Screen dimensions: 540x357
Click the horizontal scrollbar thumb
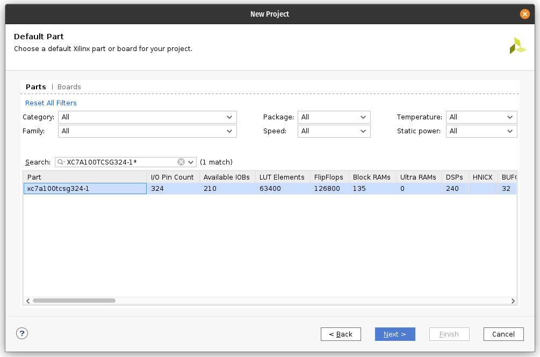74,301
